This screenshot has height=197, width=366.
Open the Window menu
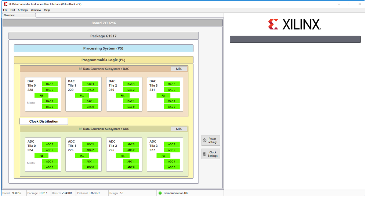[x=36, y=10]
